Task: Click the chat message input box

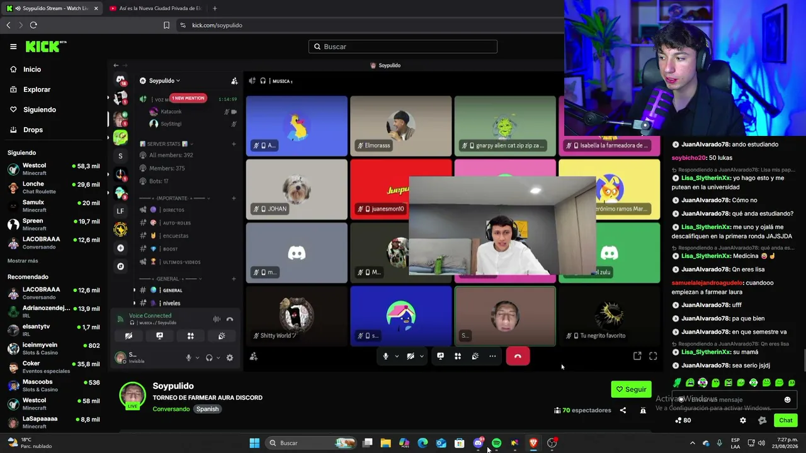Action: tap(734, 400)
